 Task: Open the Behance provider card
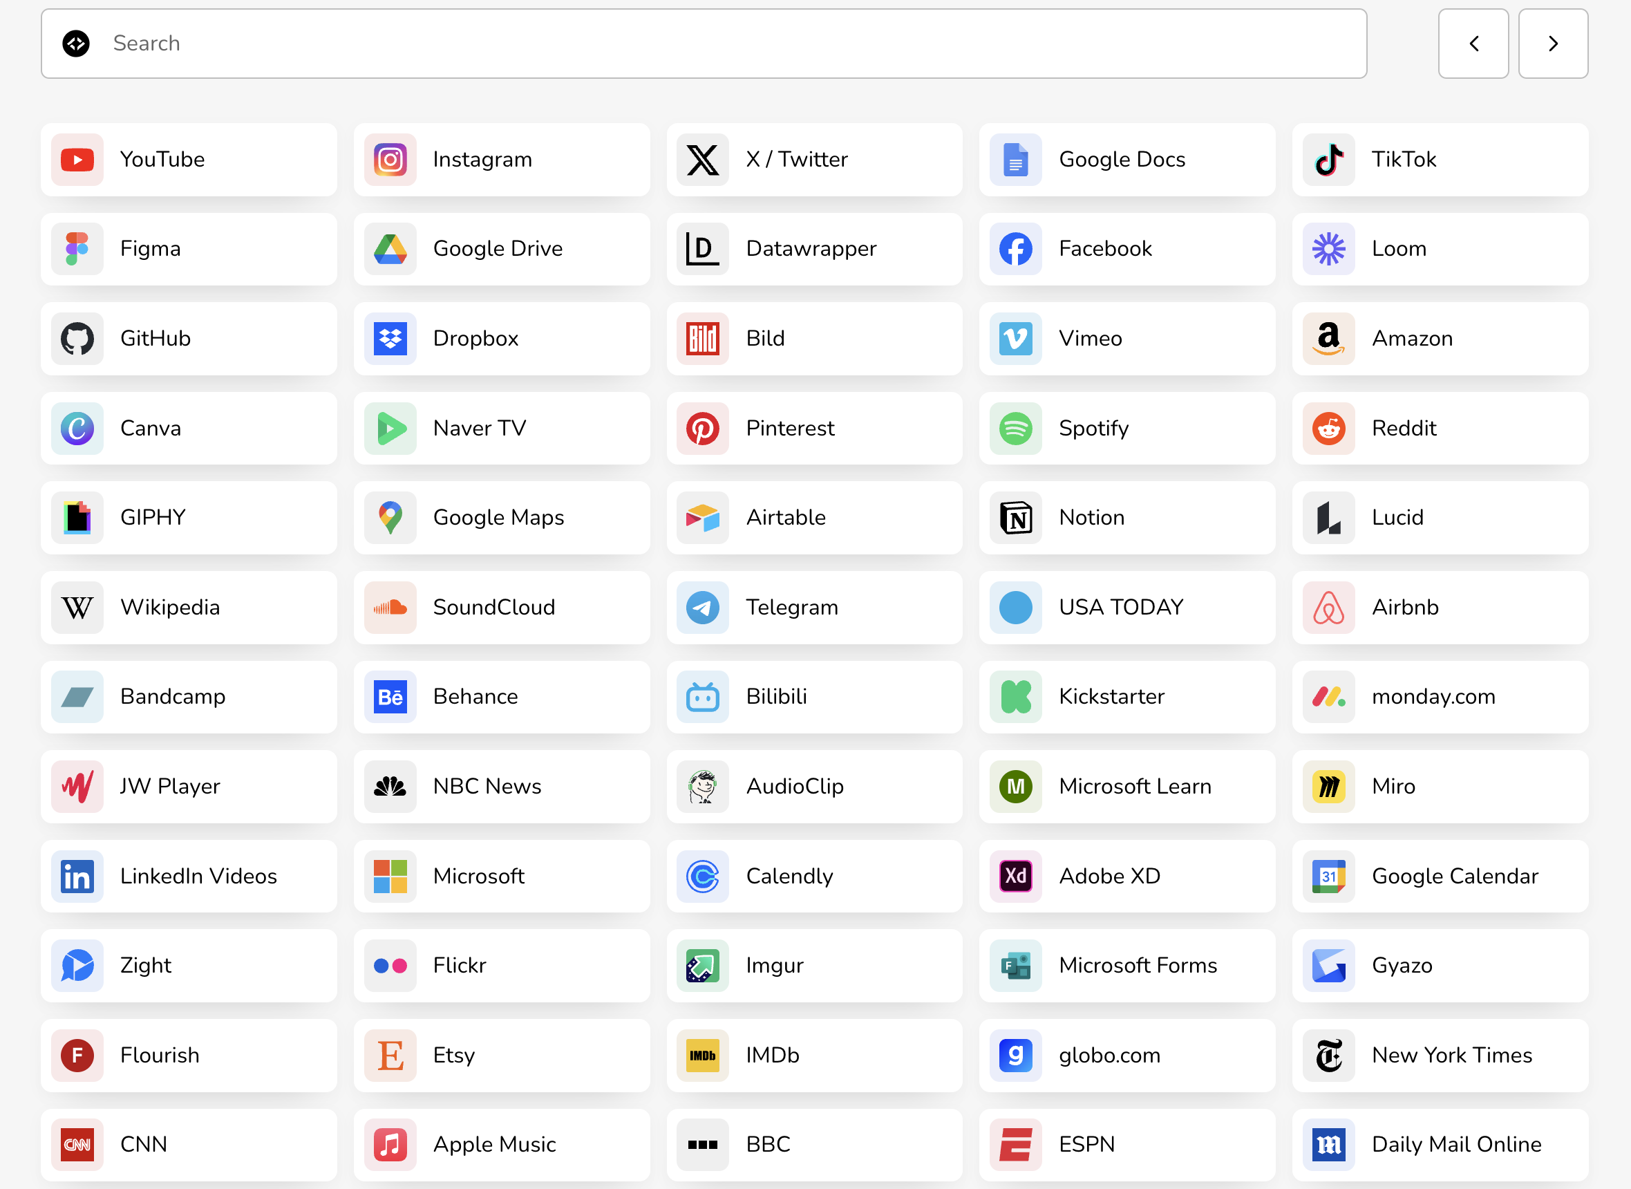point(502,697)
